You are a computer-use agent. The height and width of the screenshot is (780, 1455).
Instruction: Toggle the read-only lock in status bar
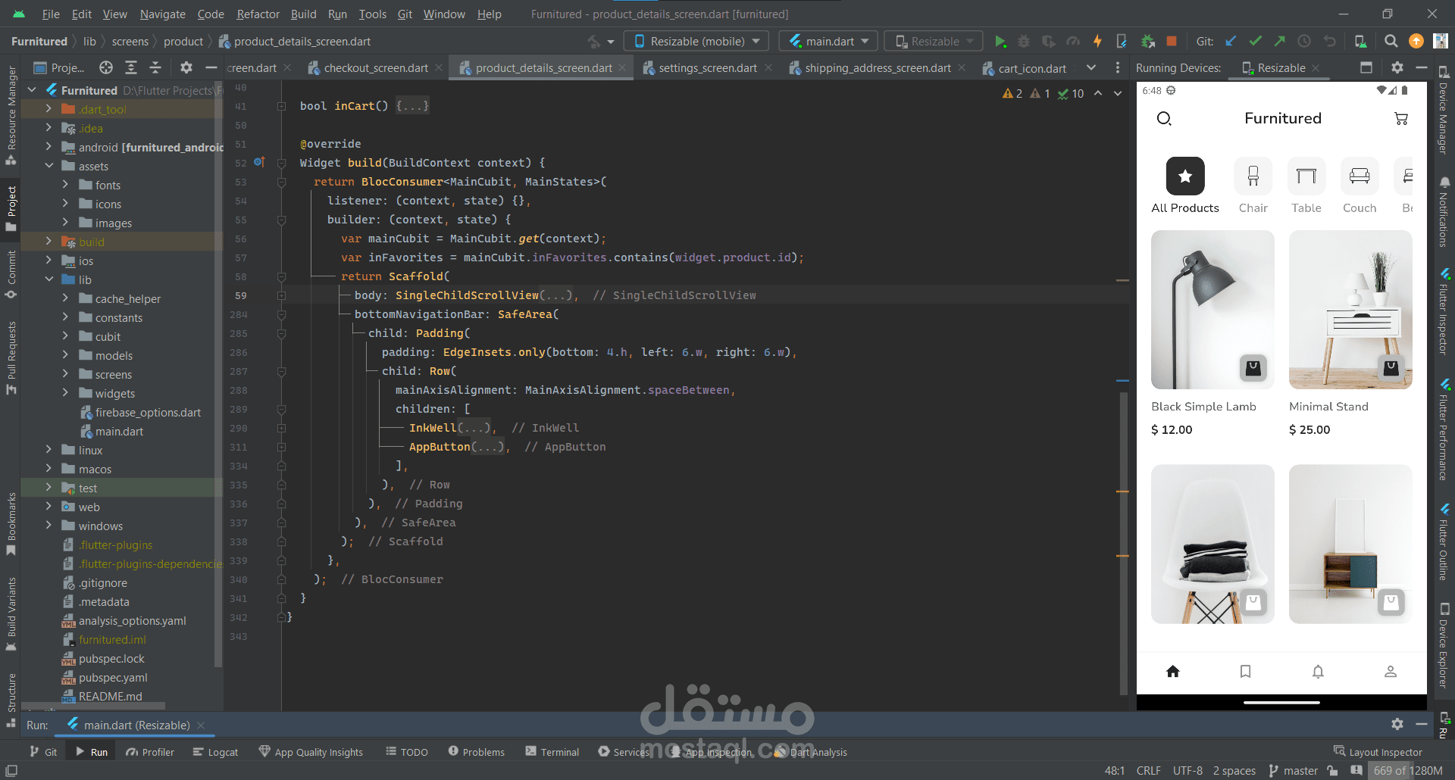pyautogui.click(x=1332, y=771)
